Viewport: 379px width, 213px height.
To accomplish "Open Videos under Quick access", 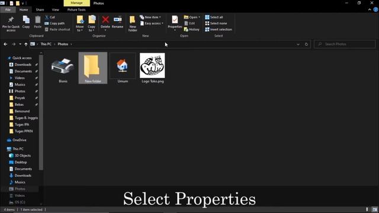I will pyautogui.click(x=20, y=78).
